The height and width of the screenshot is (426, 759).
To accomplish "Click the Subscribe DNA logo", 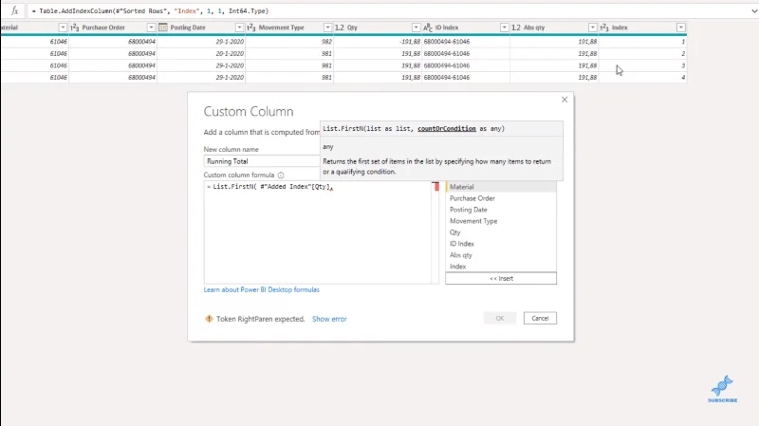I will (722, 389).
